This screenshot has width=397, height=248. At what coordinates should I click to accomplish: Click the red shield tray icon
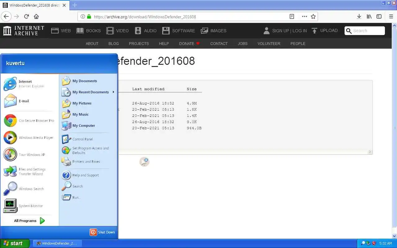(374, 243)
